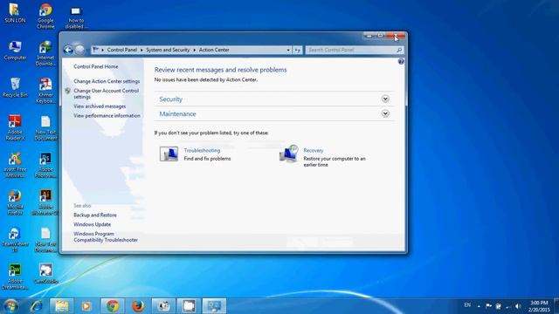
Task: Open Change Action Center settings
Action: 107,81
